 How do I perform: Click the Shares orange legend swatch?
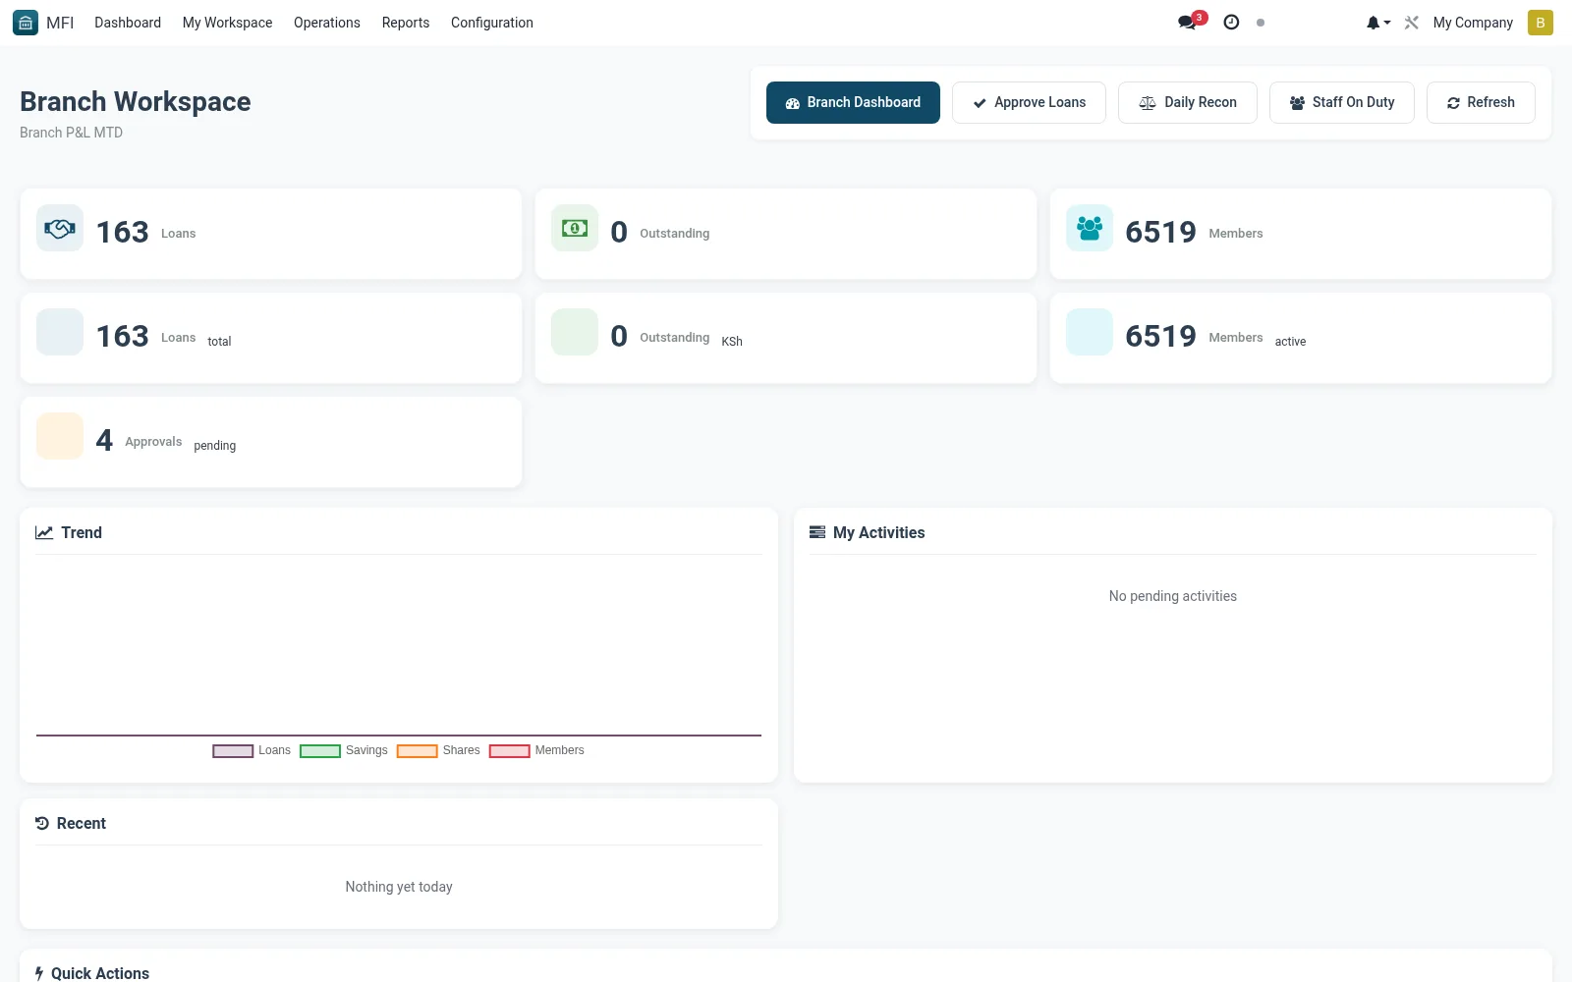pos(418,751)
